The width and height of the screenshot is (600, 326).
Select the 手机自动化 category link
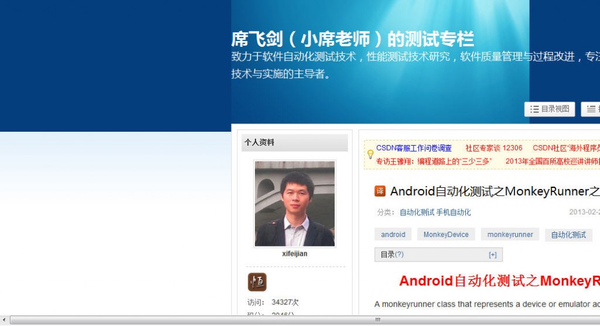[x=454, y=212]
